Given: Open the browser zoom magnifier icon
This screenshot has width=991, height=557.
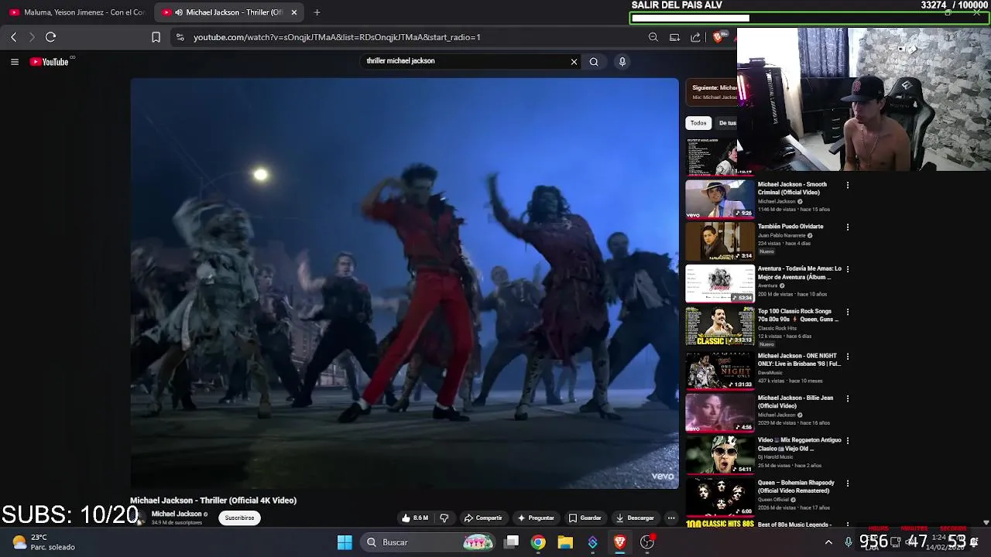Looking at the screenshot, I should click(x=653, y=37).
